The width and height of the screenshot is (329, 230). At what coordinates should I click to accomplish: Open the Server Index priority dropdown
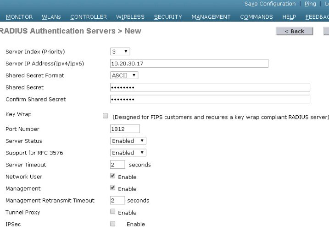click(120, 52)
